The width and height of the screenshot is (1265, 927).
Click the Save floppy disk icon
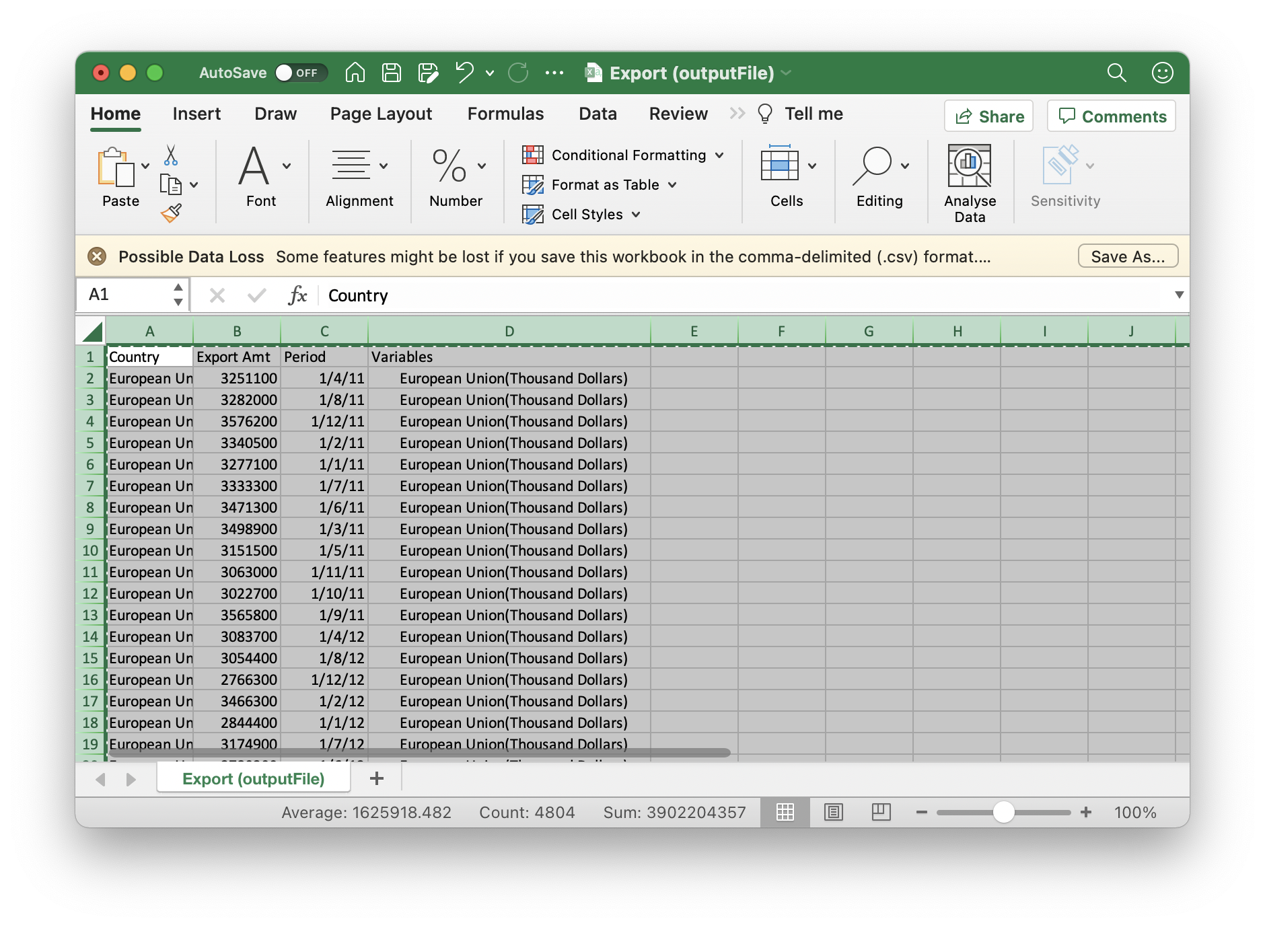[391, 73]
